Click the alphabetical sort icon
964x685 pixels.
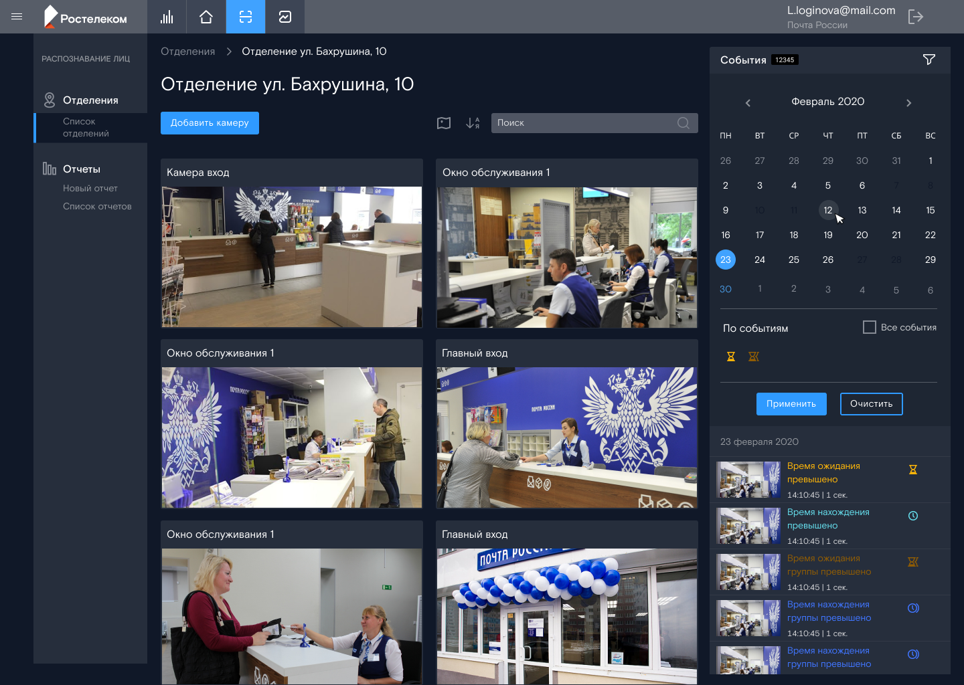coord(473,123)
